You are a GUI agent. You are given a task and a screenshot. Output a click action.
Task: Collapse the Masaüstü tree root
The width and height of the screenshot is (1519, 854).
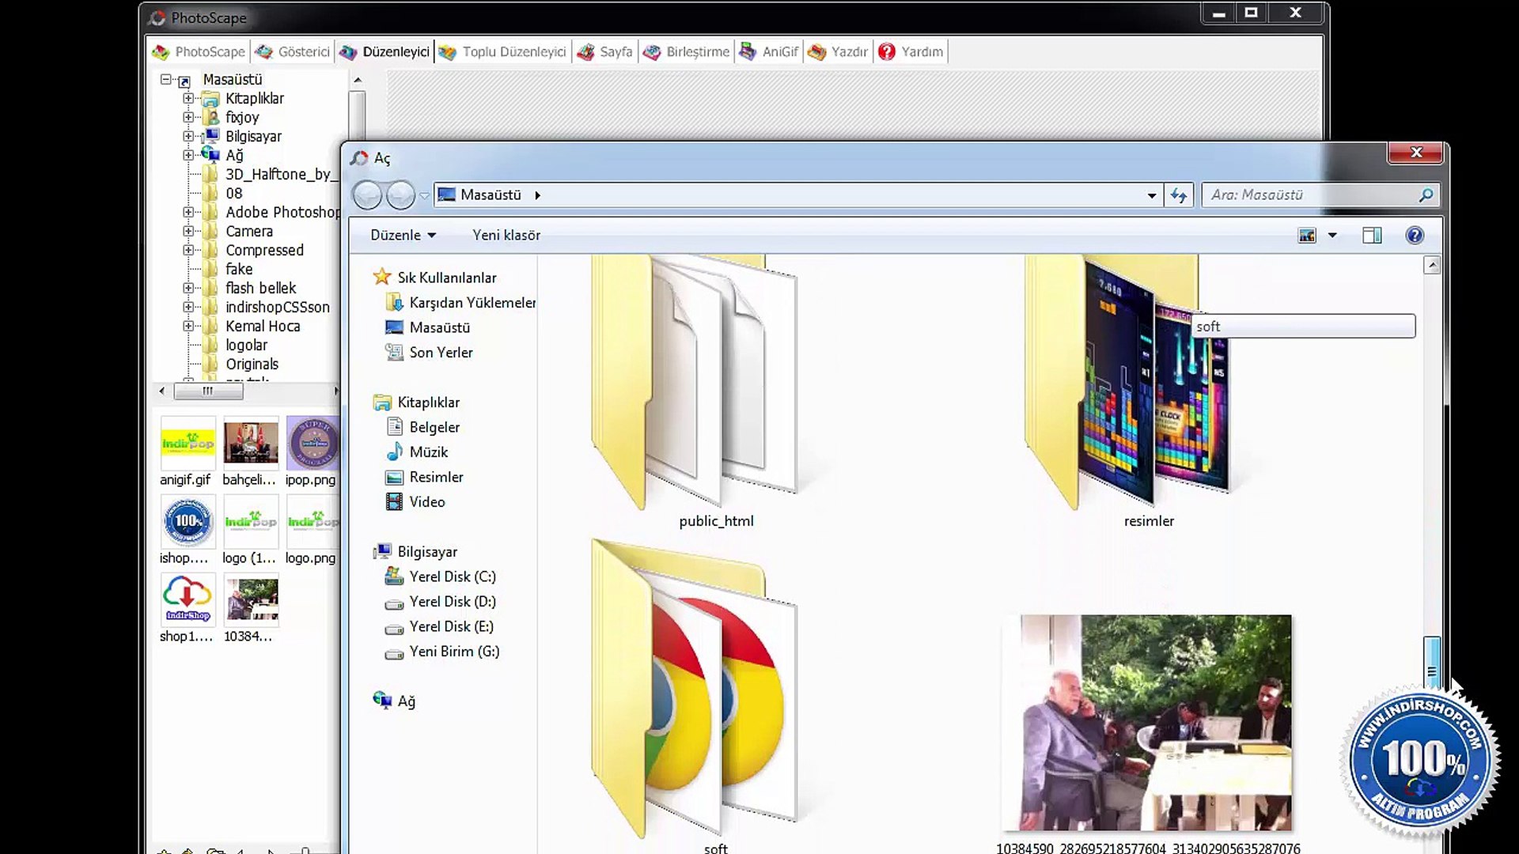click(x=165, y=80)
